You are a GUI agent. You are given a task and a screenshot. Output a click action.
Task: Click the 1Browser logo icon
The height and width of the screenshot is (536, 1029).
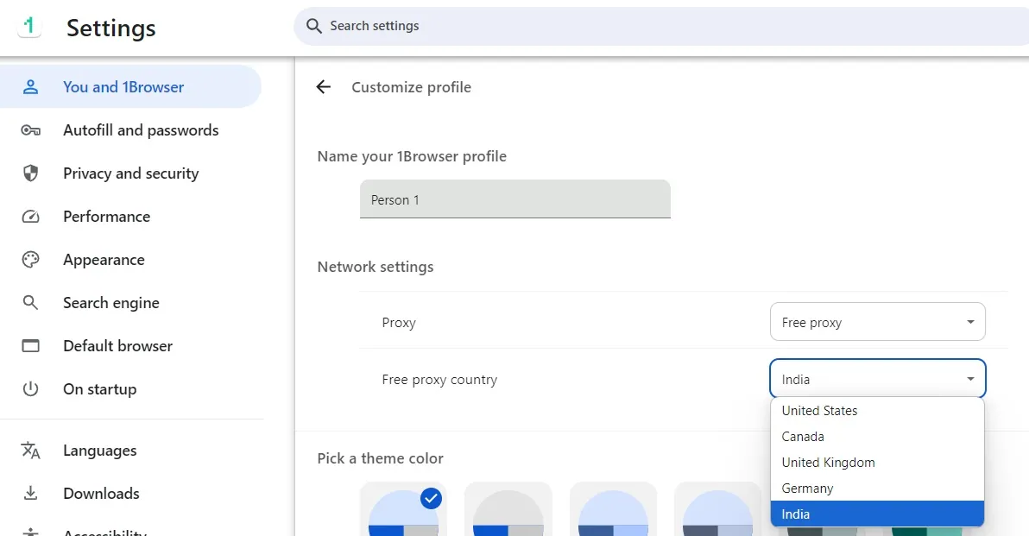(x=28, y=27)
